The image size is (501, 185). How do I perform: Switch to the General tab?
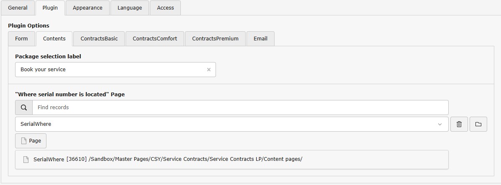click(x=18, y=8)
